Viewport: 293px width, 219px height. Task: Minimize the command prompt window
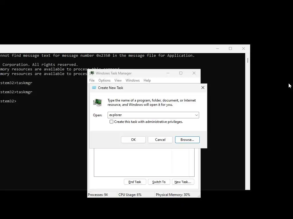click(217, 48)
